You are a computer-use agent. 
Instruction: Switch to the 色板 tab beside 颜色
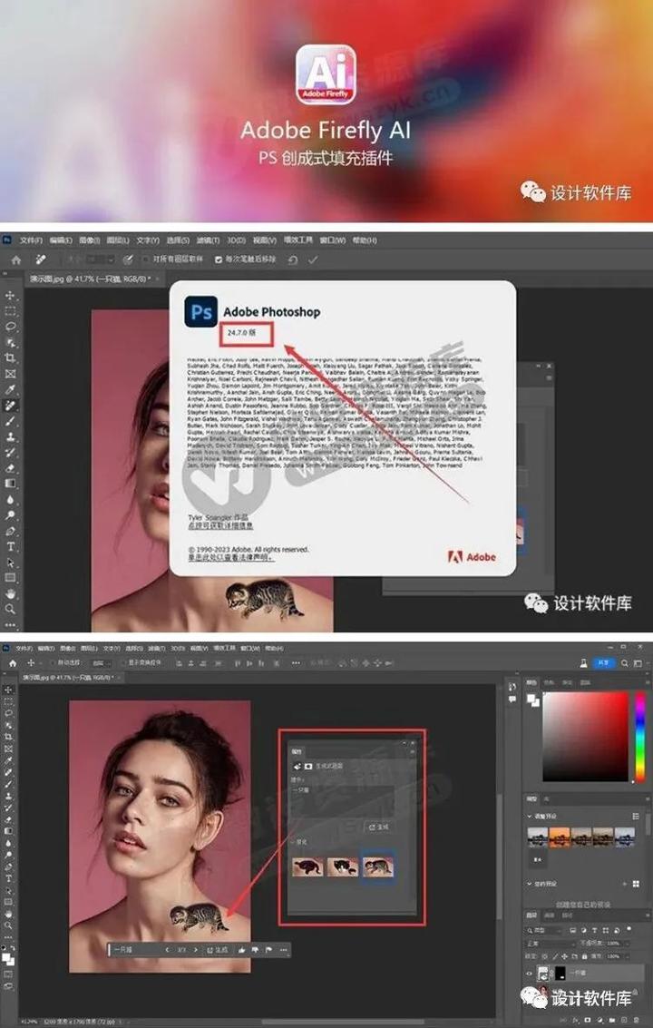tap(549, 683)
